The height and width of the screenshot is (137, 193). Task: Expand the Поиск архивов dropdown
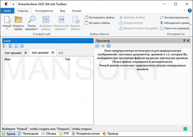[x=32, y=29]
